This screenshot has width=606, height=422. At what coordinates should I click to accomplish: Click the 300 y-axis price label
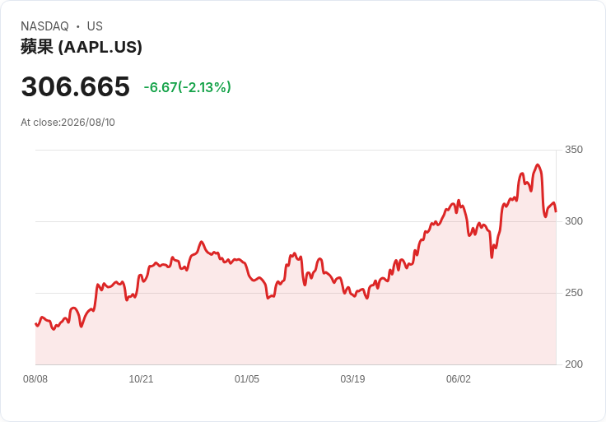pos(574,221)
